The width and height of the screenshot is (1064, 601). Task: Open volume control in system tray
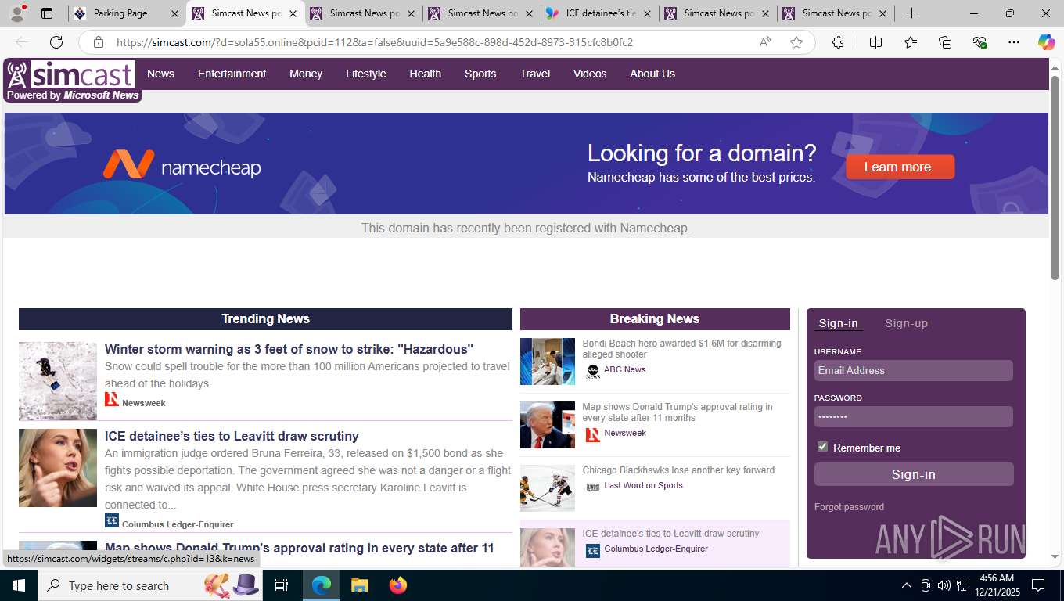(944, 585)
